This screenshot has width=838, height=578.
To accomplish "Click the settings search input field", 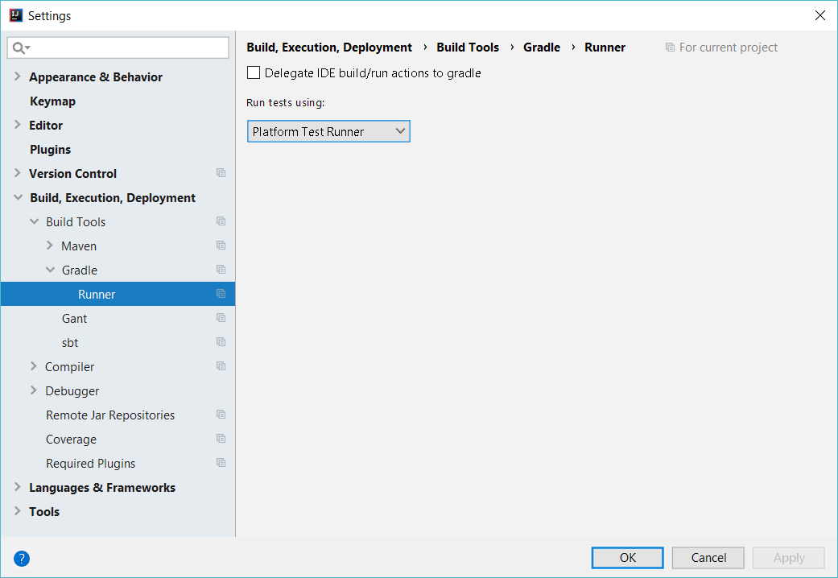I will [x=118, y=48].
